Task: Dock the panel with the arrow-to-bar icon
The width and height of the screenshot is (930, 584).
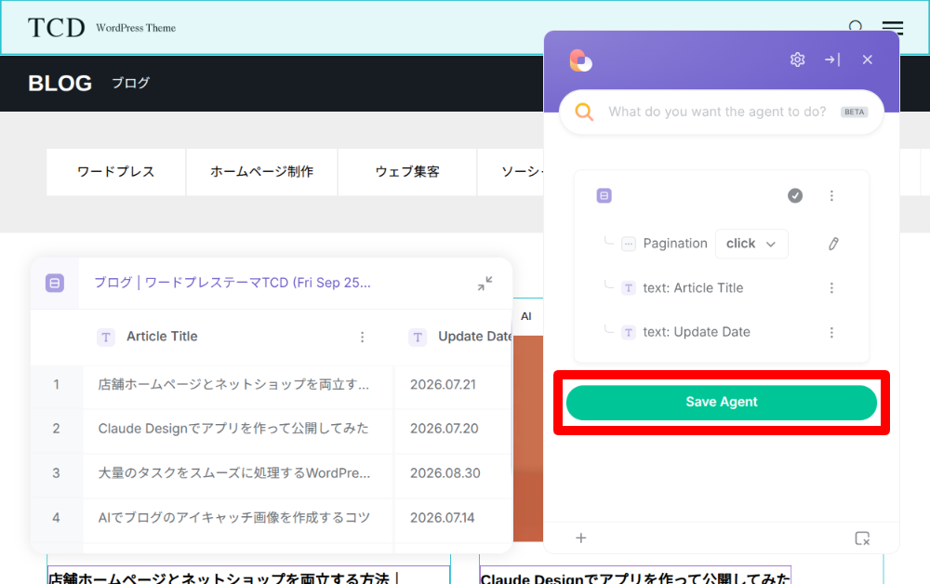Action: [x=832, y=60]
